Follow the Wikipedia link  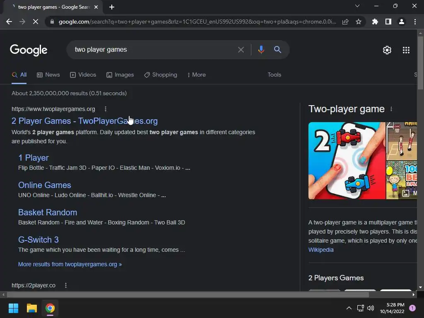pos(321,250)
